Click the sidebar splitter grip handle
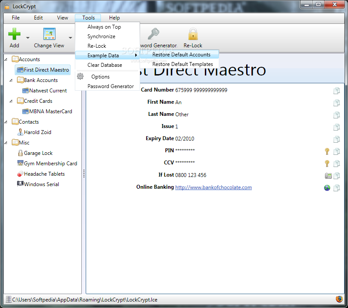Screen dimensions: 348x308 click(84, 174)
